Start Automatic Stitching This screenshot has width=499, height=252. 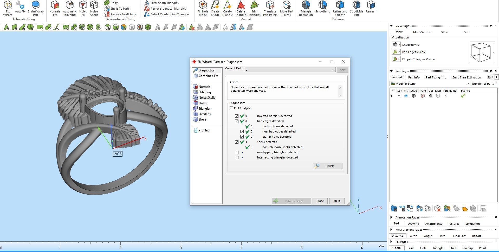pyautogui.click(x=70, y=8)
